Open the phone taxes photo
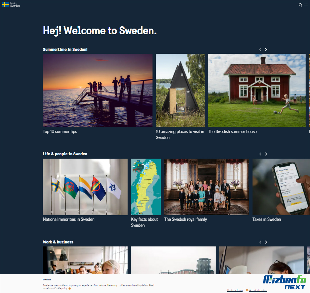Viewport: 310px width, 293px height. point(281,187)
